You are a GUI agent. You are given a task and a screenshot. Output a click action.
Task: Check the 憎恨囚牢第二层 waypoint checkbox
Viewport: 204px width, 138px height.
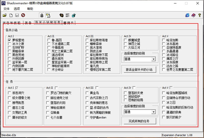tap(87, 70)
